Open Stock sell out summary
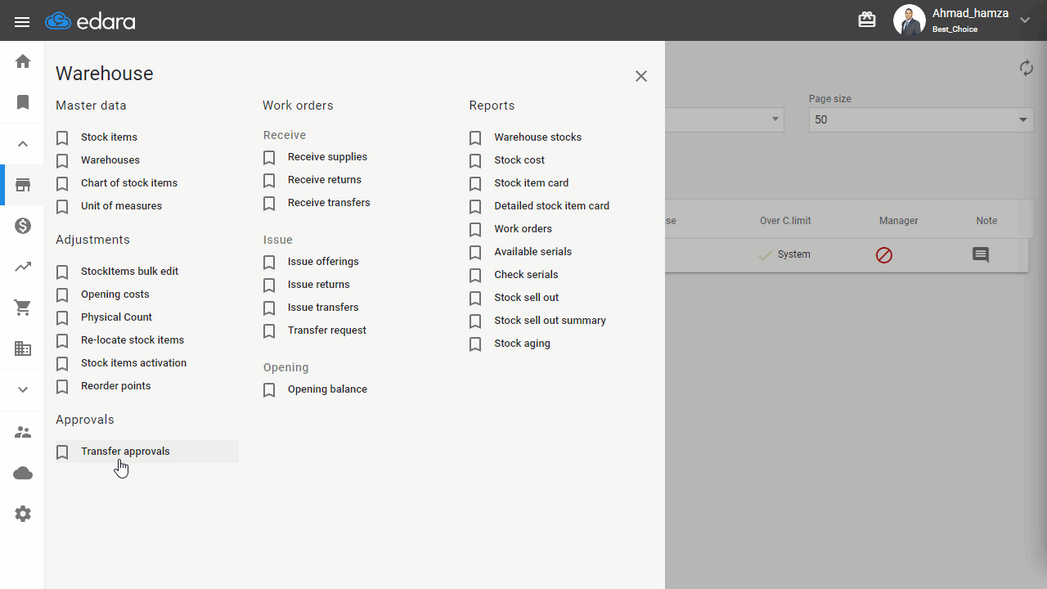1047x589 pixels. (x=550, y=321)
